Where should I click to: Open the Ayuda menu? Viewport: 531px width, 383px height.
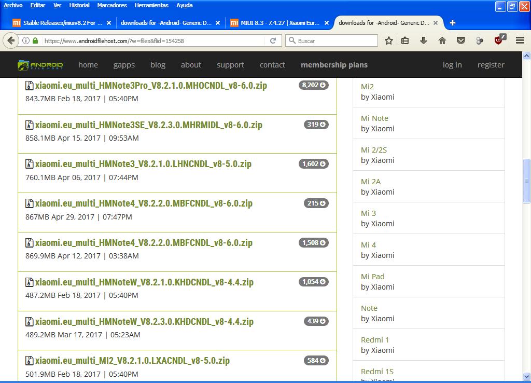point(185,5)
